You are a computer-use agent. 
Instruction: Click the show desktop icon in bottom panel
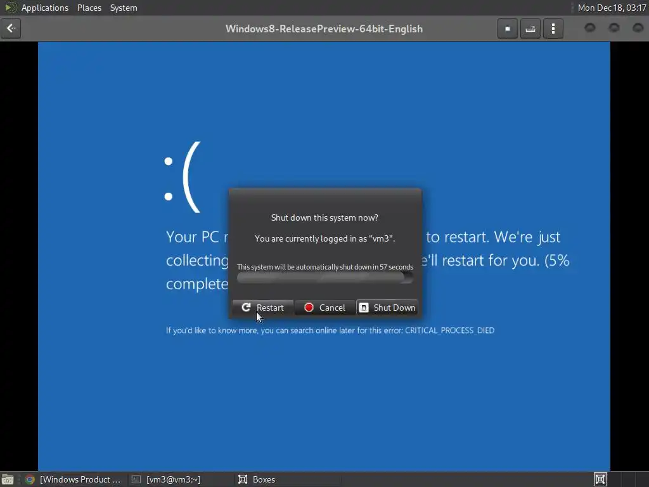tap(8, 479)
